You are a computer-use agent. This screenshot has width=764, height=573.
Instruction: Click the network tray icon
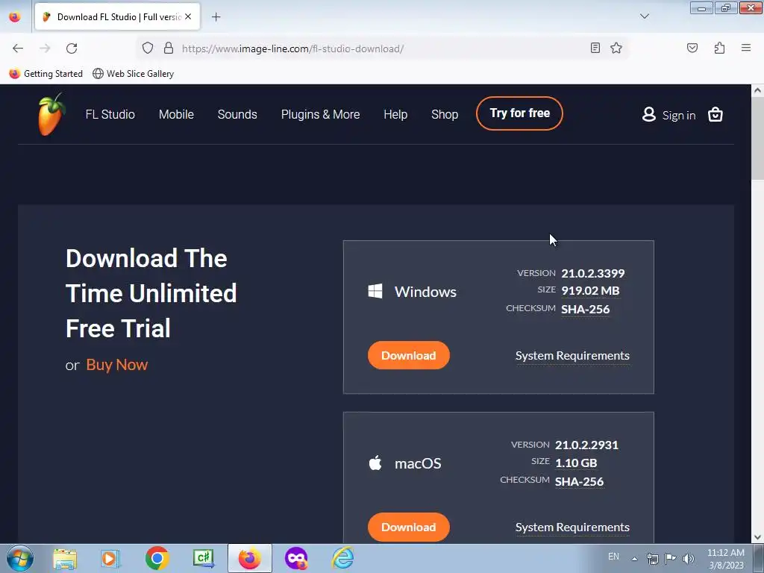[x=652, y=559]
